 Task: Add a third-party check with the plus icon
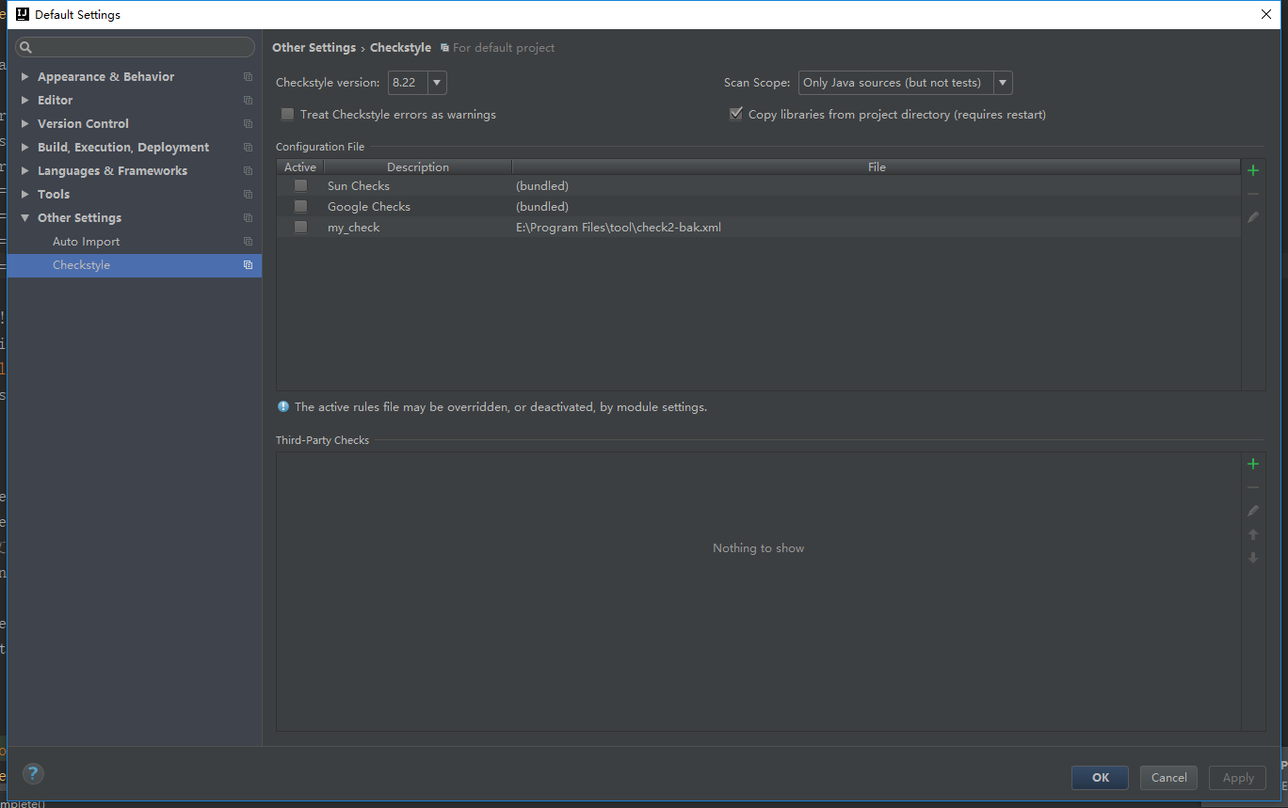click(x=1252, y=463)
